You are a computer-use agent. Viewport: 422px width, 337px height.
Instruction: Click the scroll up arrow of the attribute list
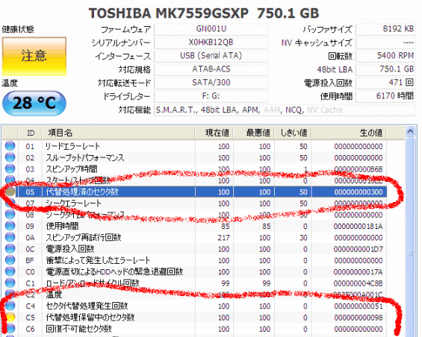click(x=410, y=132)
